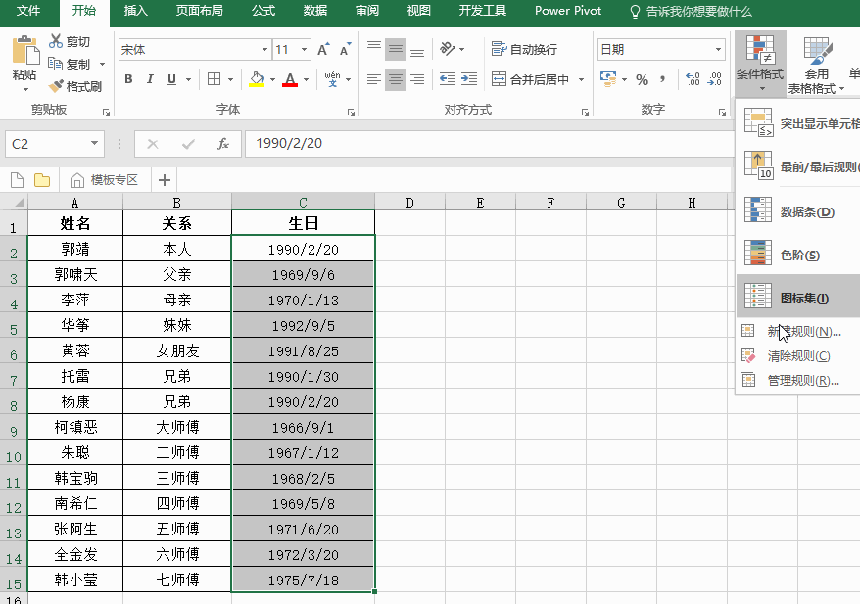Apply percent style format
Image resolution: width=860 pixels, height=604 pixels.
[643, 80]
